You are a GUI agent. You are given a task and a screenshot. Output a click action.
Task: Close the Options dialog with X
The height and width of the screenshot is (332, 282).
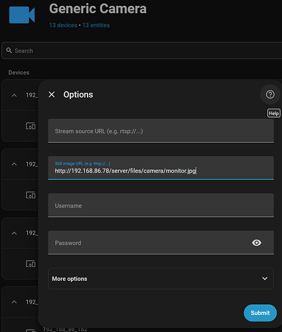point(52,94)
